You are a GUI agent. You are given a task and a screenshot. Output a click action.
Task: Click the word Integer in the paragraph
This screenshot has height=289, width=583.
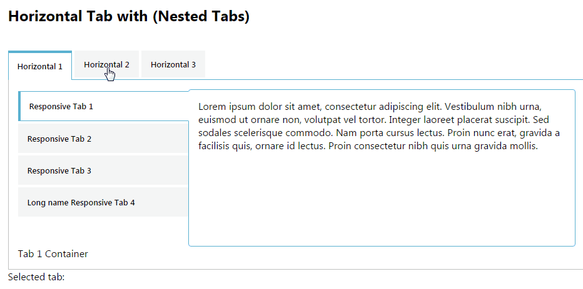(x=403, y=120)
